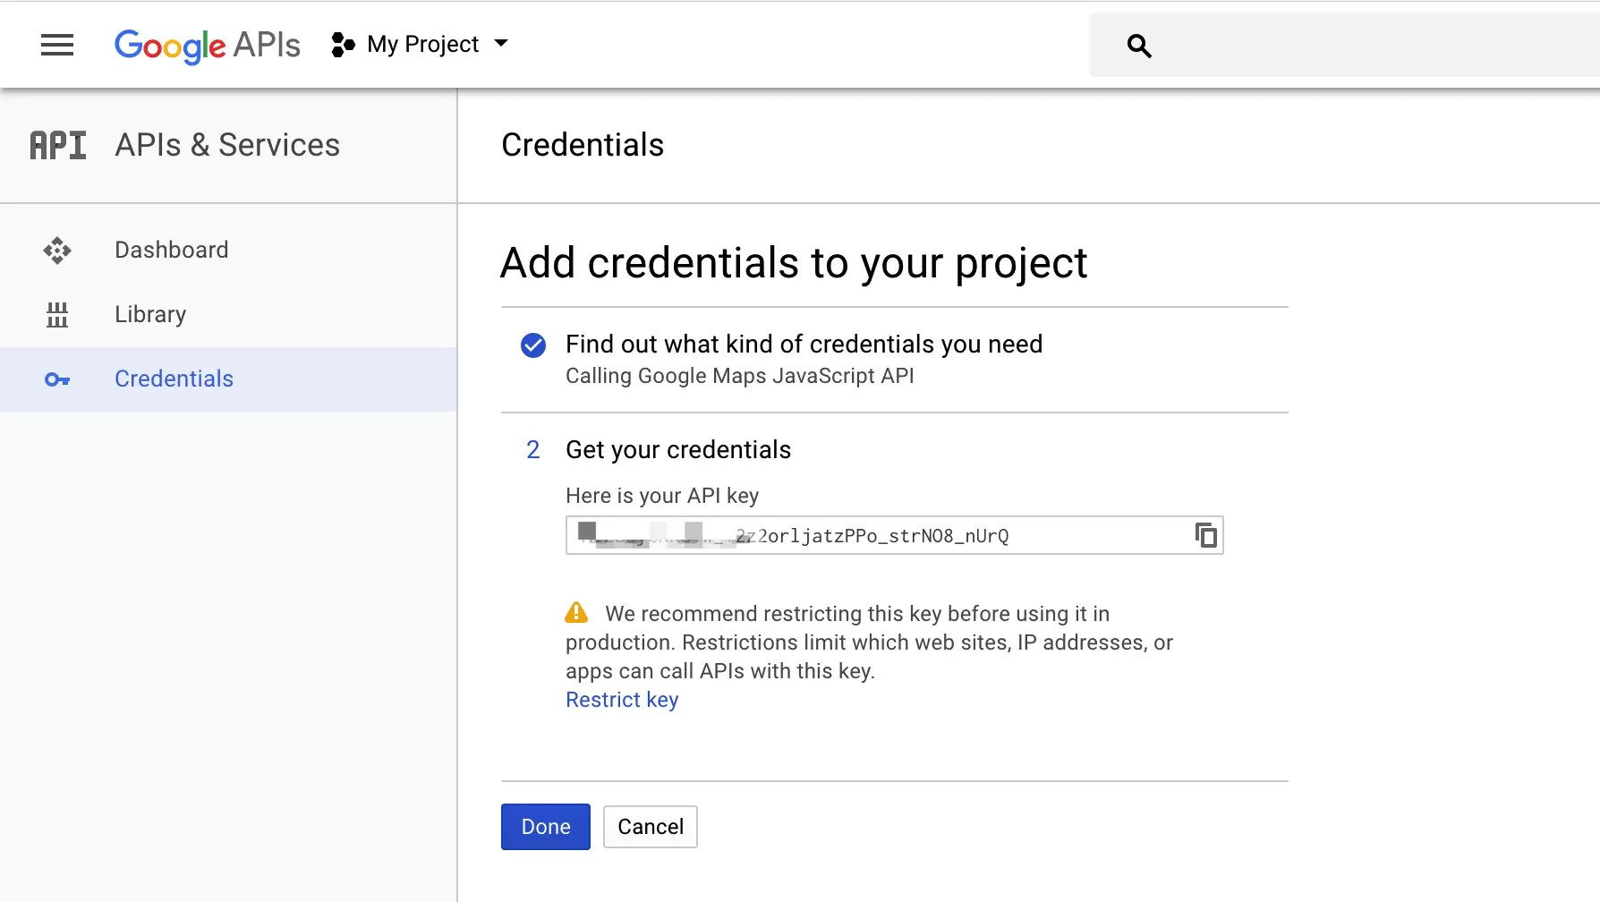
Task: Click the Library grid icon
Action: [x=56, y=315]
